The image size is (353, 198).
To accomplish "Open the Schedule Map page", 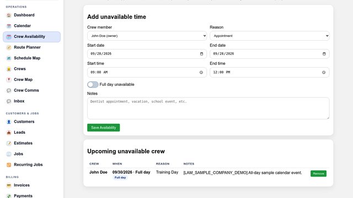I will 32,58.
